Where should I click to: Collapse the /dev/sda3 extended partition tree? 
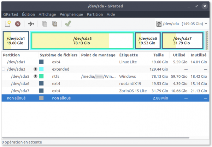click(x=4, y=69)
